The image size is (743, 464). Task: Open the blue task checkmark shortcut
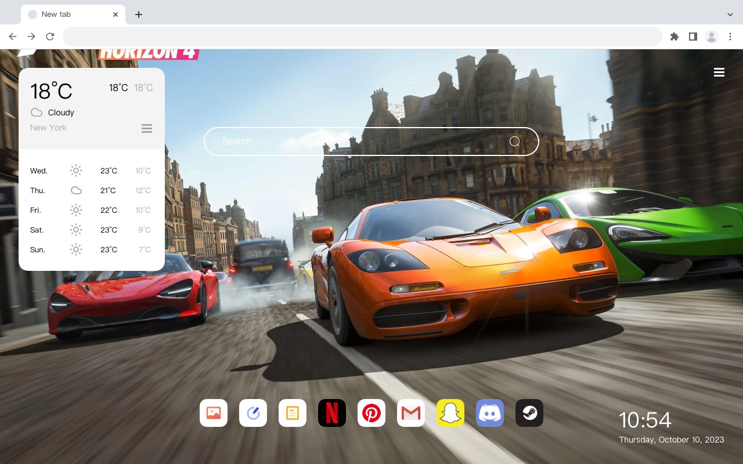tap(253, 413)
